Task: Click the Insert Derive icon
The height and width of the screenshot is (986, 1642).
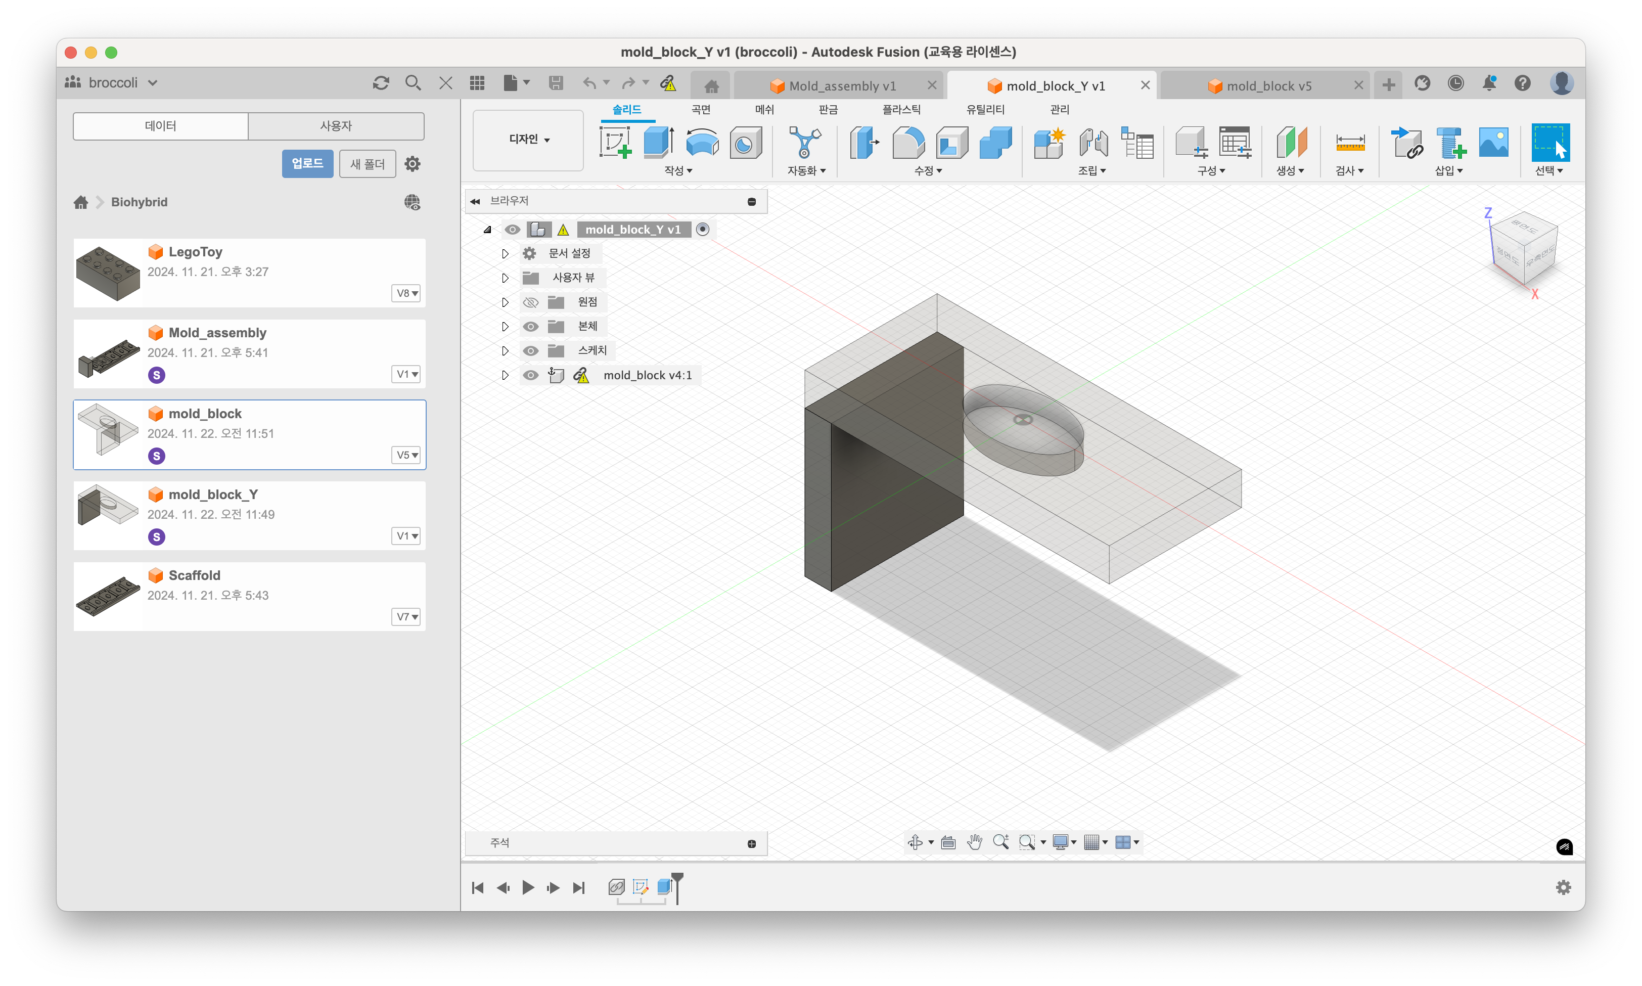Action: [x=1407, y=142]
